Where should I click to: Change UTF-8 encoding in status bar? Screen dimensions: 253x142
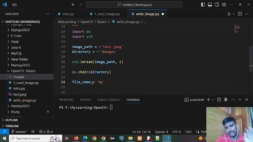click(x=176, y=132)
